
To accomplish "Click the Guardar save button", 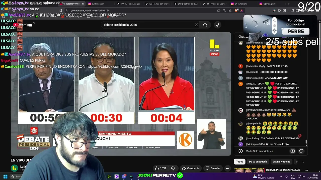I will 213,168.
